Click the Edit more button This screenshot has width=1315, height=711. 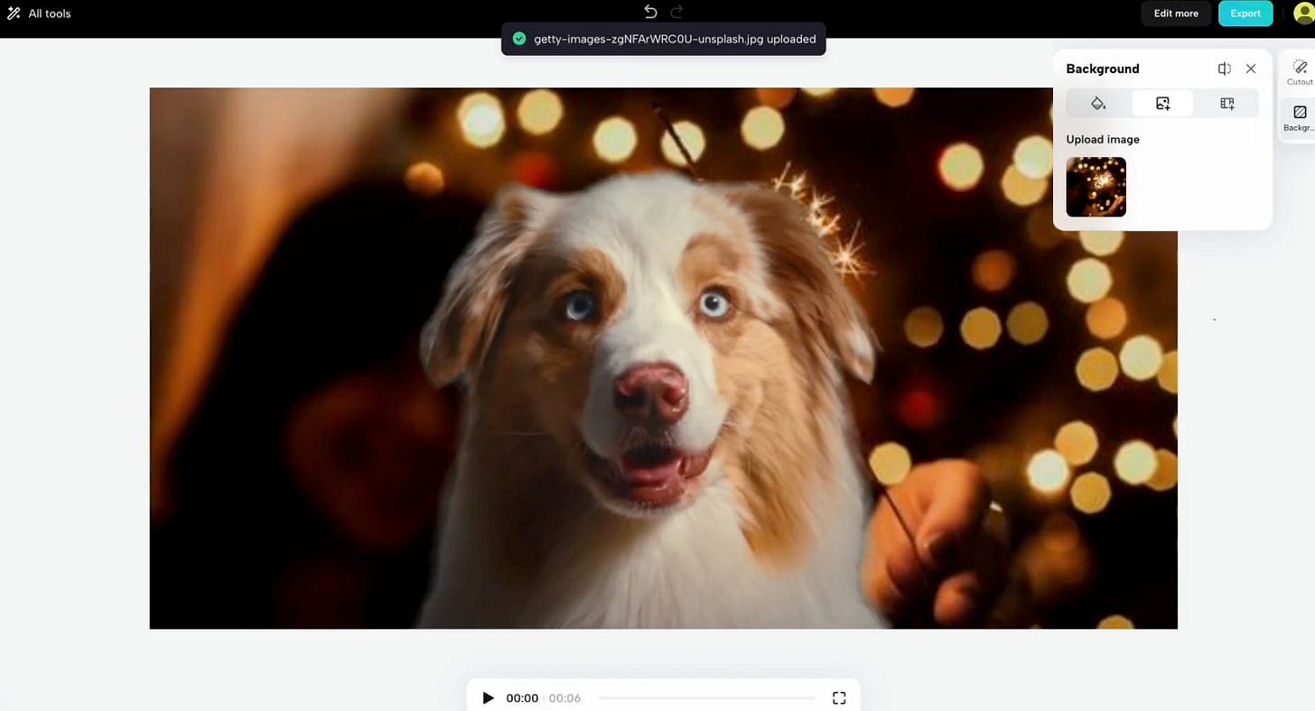click(x=1175, y=13)
